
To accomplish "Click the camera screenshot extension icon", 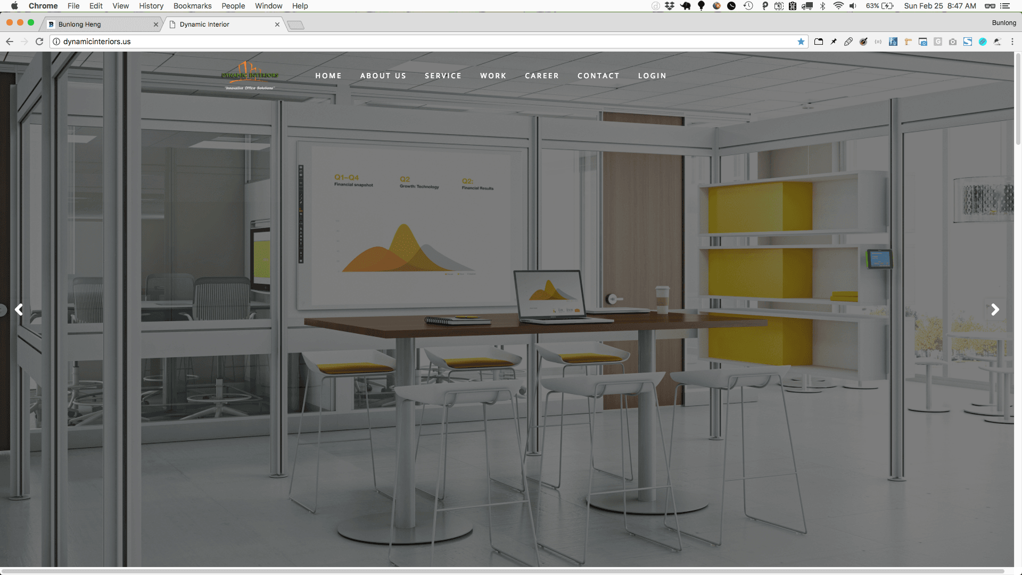I will [953, 42].
